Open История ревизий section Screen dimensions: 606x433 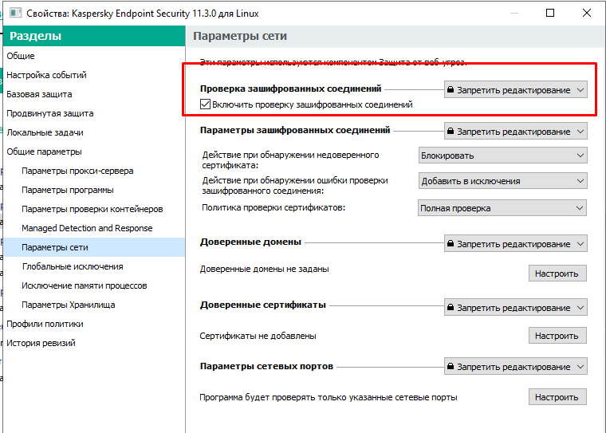click(x=94, y=343)
